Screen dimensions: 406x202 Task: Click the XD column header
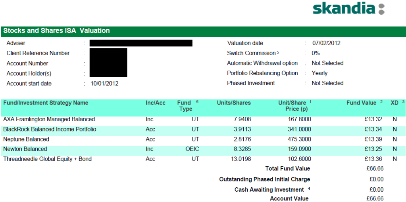click(x=394, y=103)
